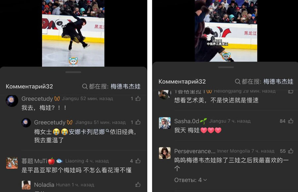Open Sasha.0d's profile avatar
This screenshot has height=192, width=298.
point(165,123)
